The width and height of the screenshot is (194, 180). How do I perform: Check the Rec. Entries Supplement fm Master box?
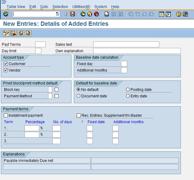pyautogui.click(x=78, y=115)
